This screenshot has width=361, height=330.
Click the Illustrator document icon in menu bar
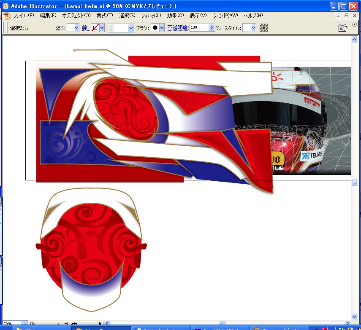6,16
